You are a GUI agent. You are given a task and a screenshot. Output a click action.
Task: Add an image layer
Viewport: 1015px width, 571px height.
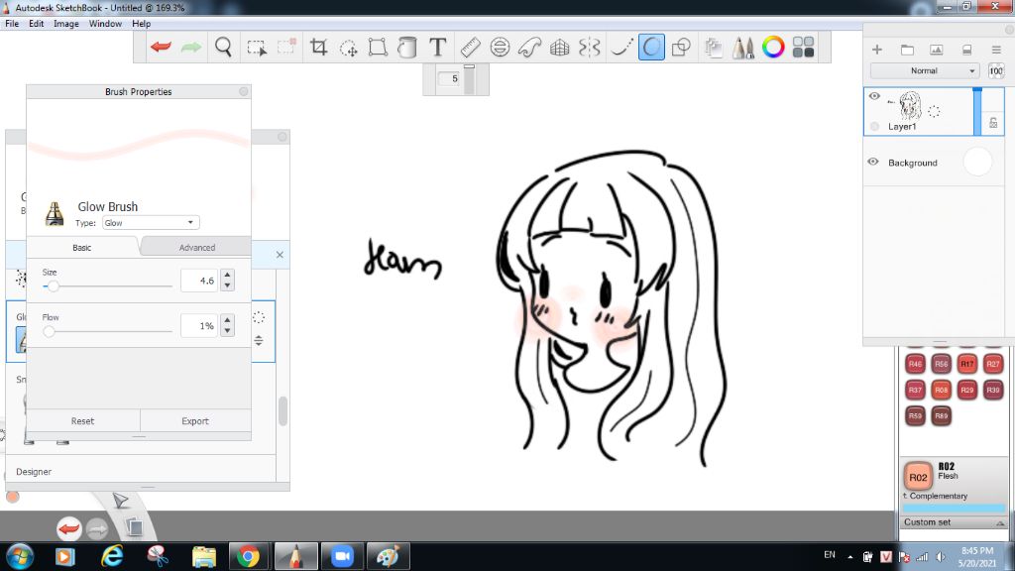pos(936,50)
